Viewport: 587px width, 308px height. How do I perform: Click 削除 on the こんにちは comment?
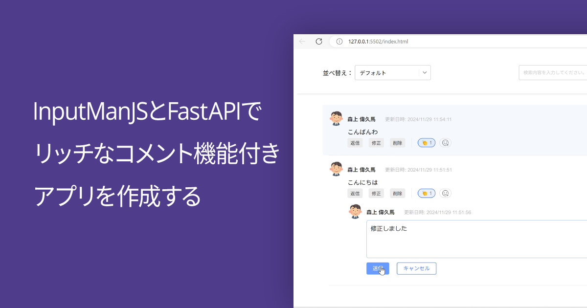point(397,193)
